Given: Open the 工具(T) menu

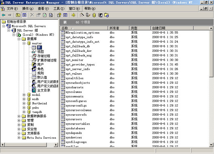Looking at the screenshot, I should click(x=59, y=8).
